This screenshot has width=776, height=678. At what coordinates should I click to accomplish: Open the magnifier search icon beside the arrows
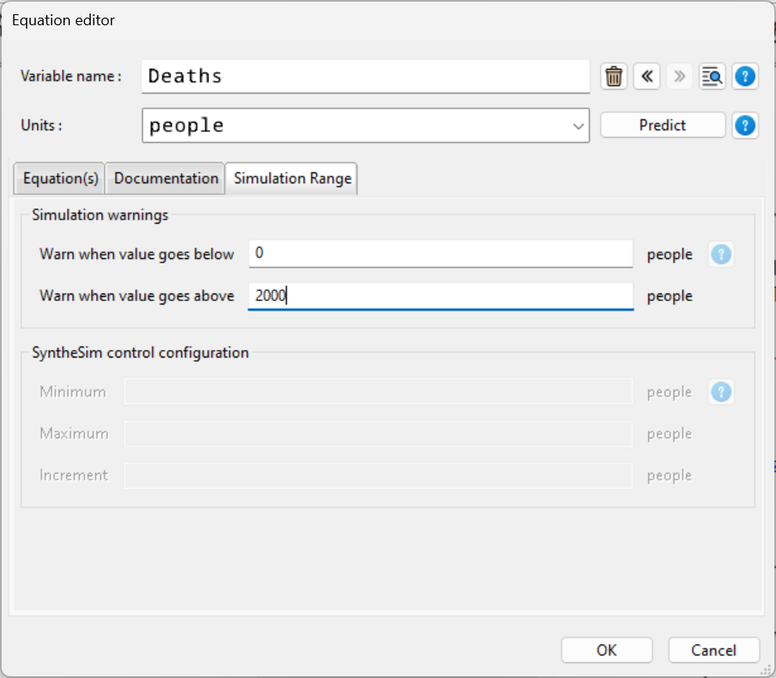coord(712,77)
